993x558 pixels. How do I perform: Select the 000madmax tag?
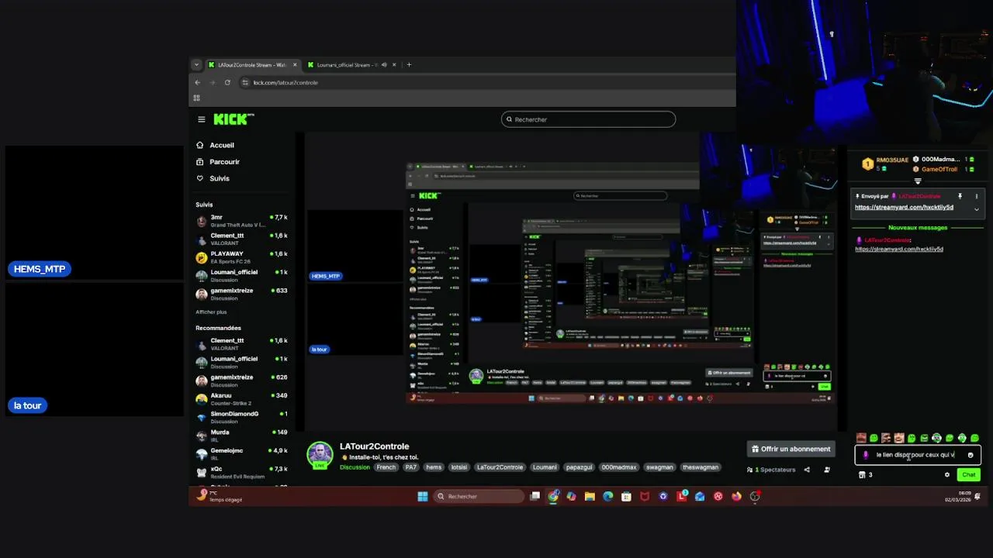click(619, 467)
